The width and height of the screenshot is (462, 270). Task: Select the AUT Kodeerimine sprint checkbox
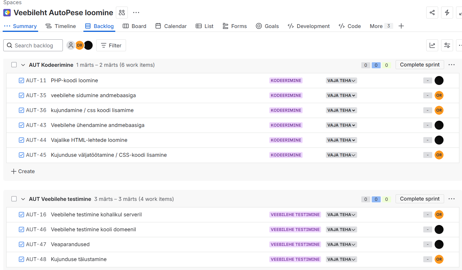(x=14, y=65)
